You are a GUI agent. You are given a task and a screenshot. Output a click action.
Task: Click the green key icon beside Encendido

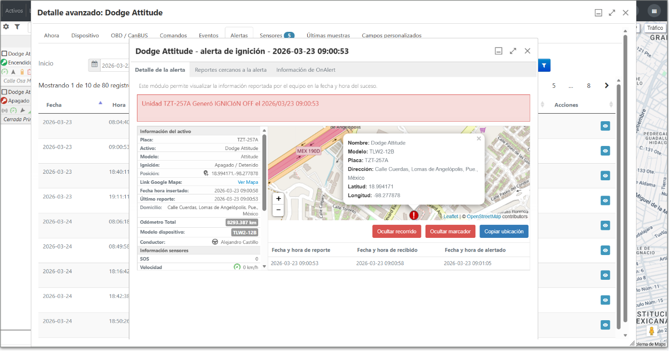pos(4,63)
